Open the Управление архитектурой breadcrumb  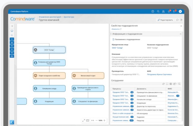(50, 17)
